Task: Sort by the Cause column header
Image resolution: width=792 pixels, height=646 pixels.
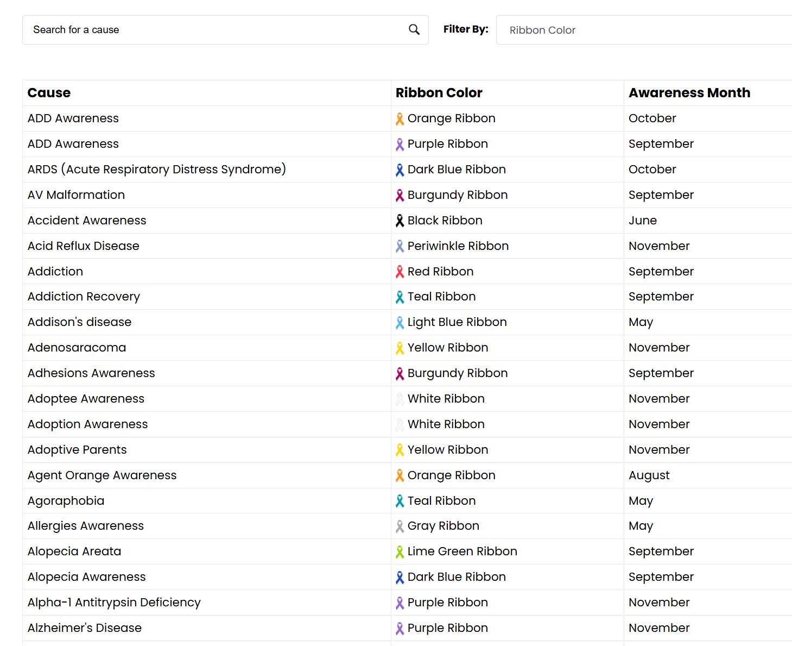Action: pyautogui.click(x=49, y=93)
